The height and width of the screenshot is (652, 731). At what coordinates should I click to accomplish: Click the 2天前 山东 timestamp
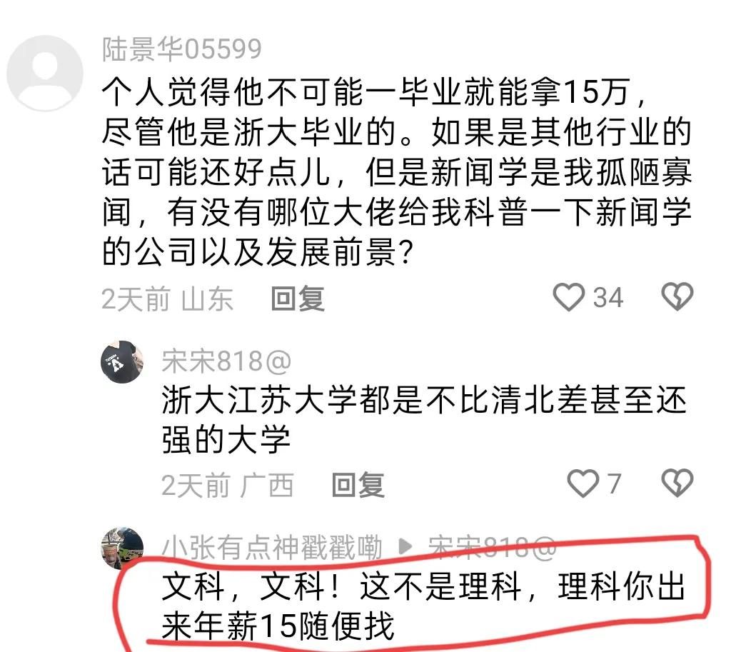(x=167, y=299)
